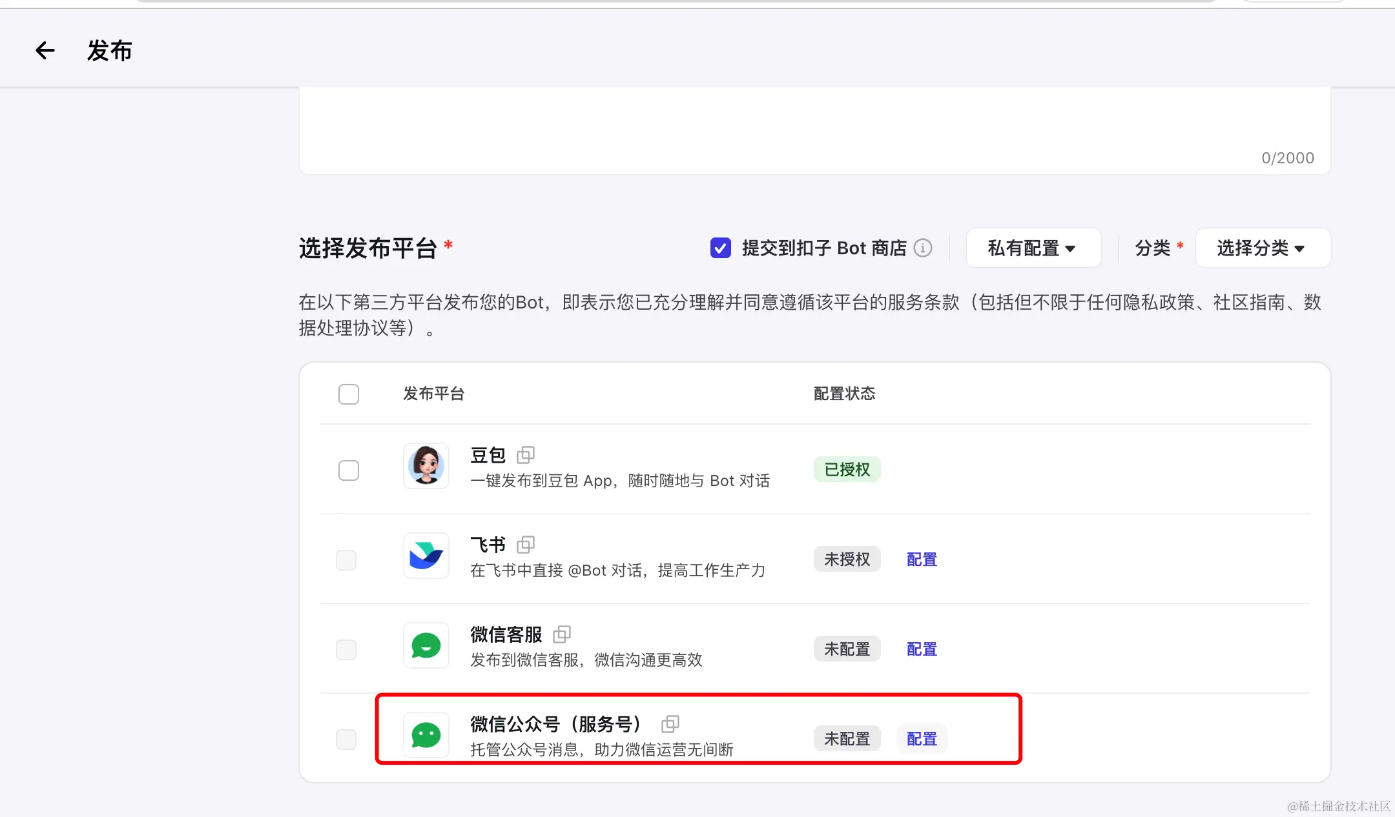
Task: Open the 选择分类 dropdown
Action: tap(1263, 248)
